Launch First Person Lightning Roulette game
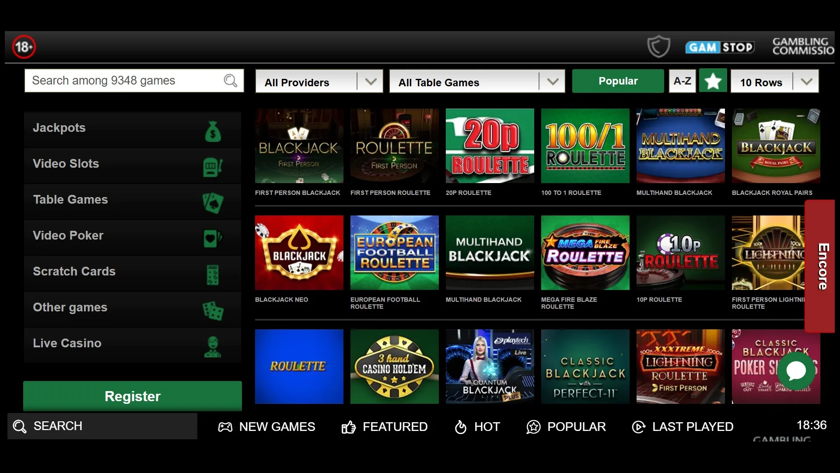Image resolution: width=840 pixels, height=473 pixels. point(768,253)
